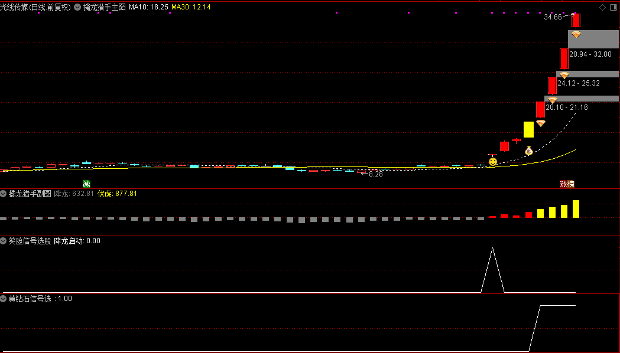Click the 伏虎: 877.81 value
Viewport: 620px width, 353px height.
(117, 194)
